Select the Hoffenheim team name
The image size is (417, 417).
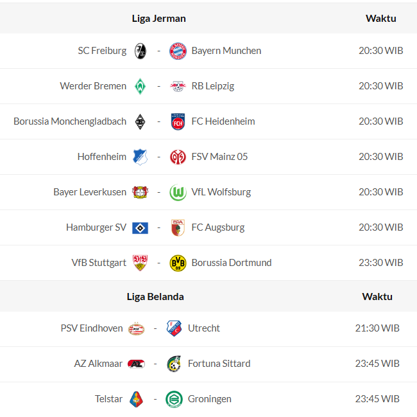[x=102, y=157]
